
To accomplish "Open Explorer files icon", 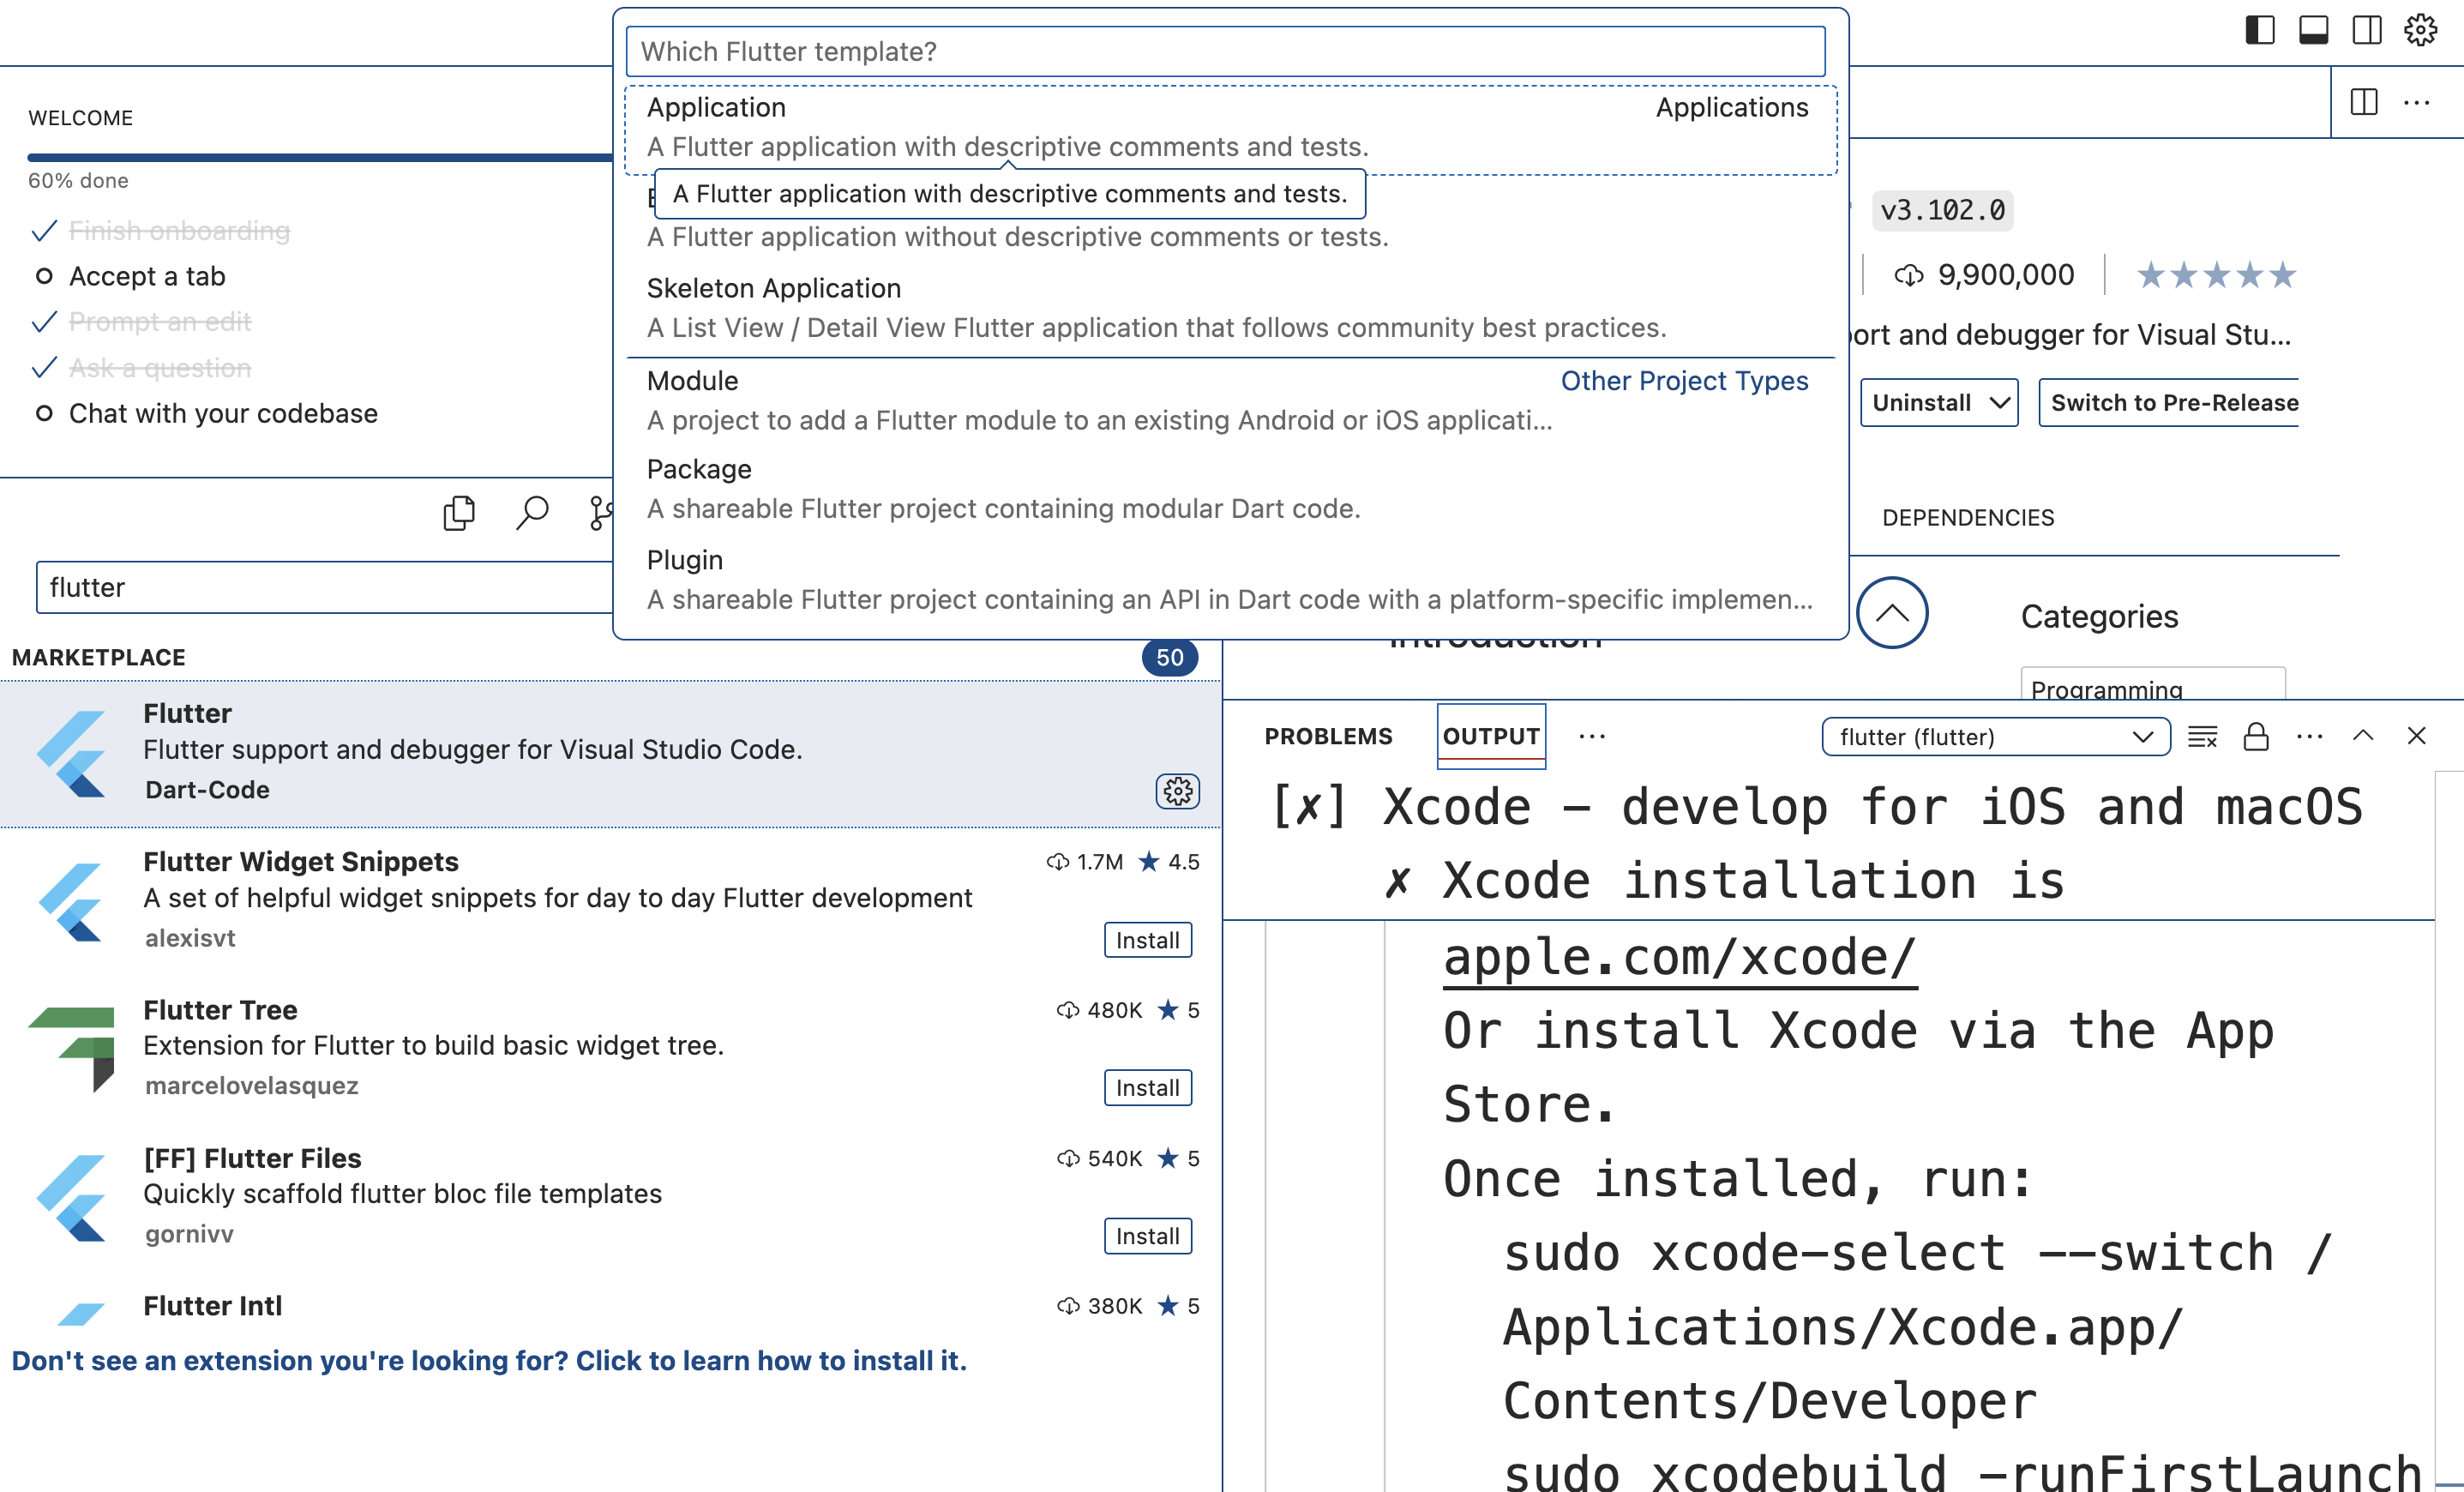I will [459, 513].
